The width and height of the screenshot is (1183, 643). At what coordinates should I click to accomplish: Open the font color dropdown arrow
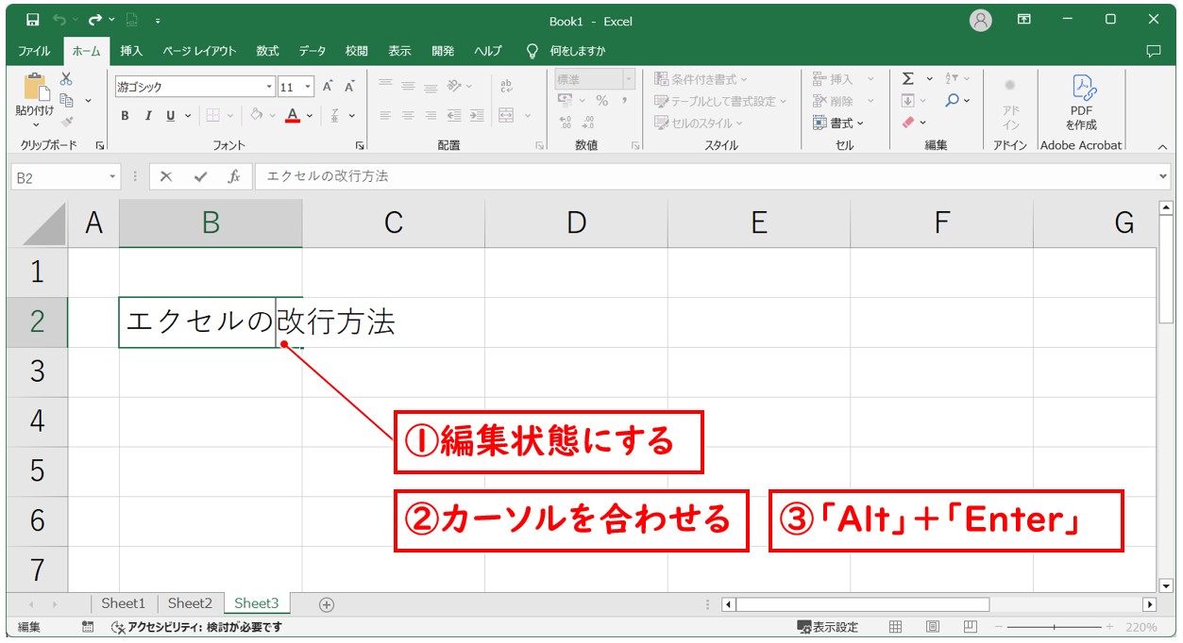pos(309,115)
